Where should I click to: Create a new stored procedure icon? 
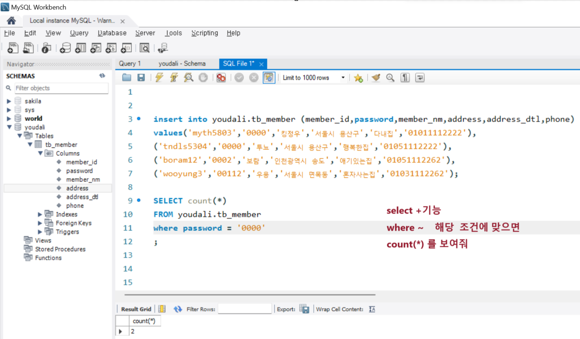[111, 48]
